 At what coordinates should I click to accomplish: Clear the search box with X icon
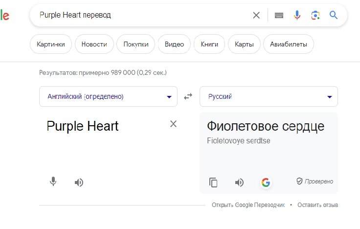point(256,15)
